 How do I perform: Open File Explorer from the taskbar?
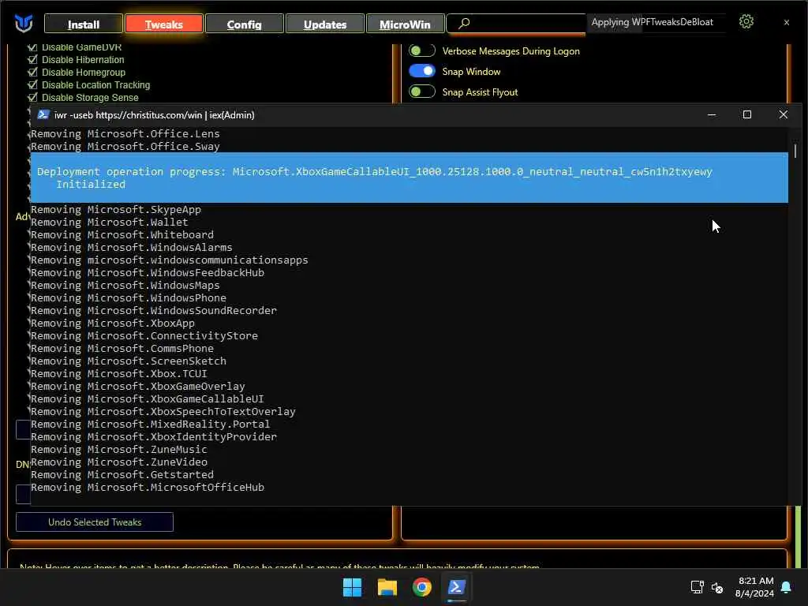coord(387,587)
